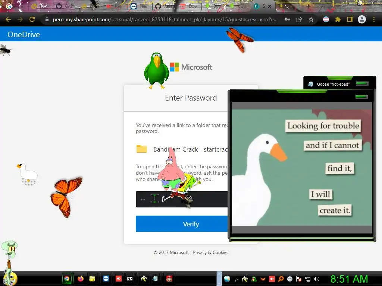Open the Extensions puzzle piece menu
This screenshot has width=382, height=286.
338,19
